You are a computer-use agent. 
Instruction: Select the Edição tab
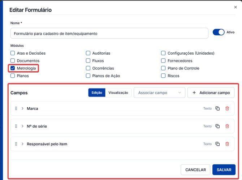coord(97,93)
